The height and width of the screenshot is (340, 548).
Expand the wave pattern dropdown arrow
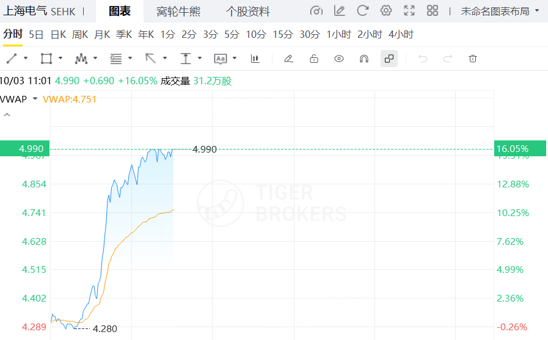(95, 58)
